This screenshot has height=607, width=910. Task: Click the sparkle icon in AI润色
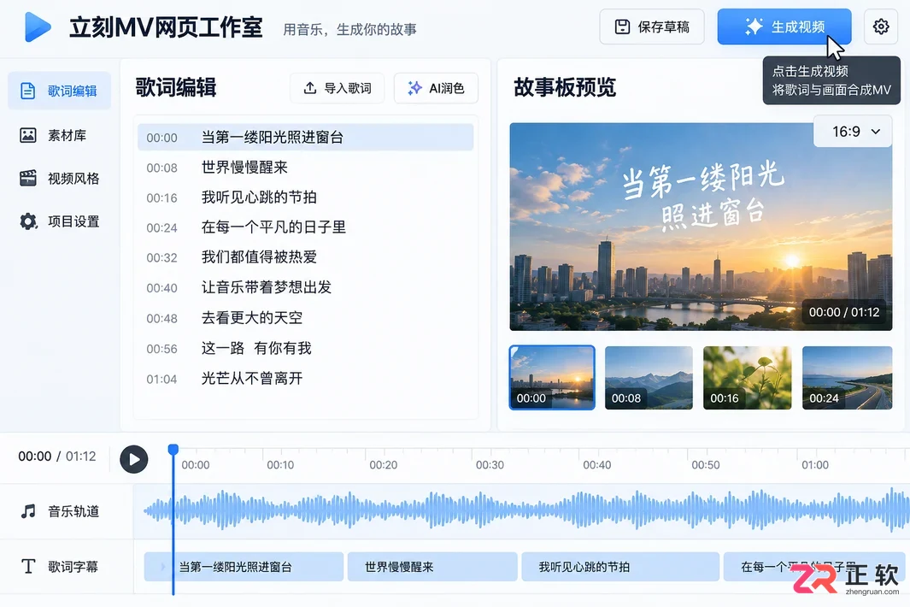[414, 88]
